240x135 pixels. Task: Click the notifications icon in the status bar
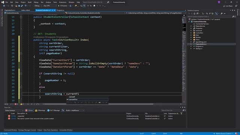[237, 133]
